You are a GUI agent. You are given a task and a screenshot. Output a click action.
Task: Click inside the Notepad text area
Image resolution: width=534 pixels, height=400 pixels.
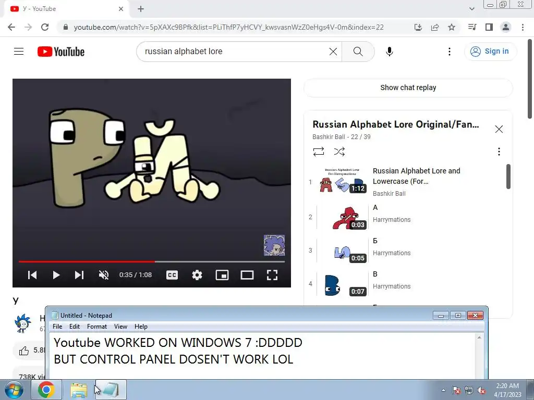[262, 356]
